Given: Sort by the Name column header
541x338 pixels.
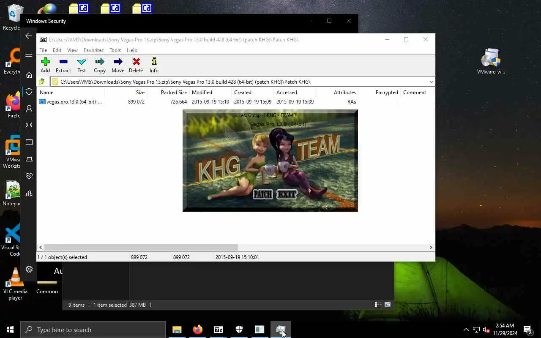Looking at the screenshot, I should [x=71, y=93].
